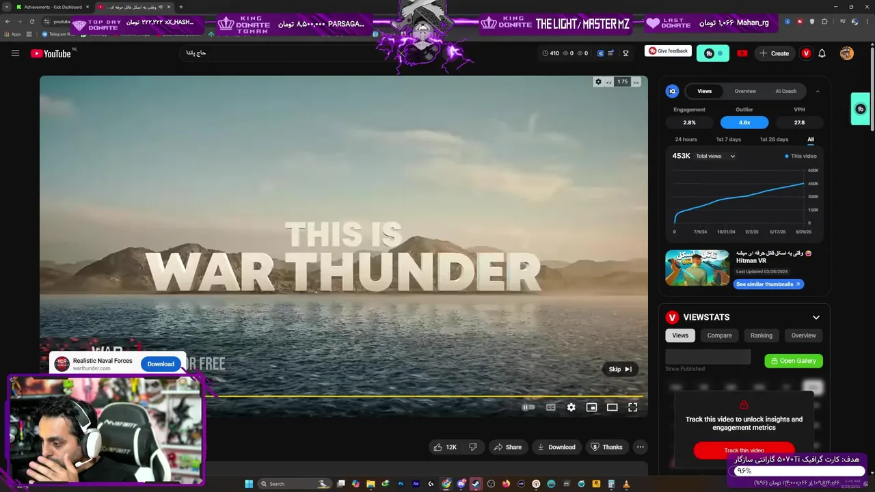Open File Explorer from the taskbar

click(371, 484)
